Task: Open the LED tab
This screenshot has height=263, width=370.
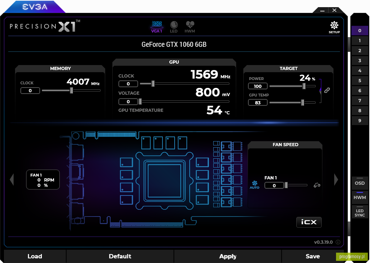Action: [x=174, y=27]
